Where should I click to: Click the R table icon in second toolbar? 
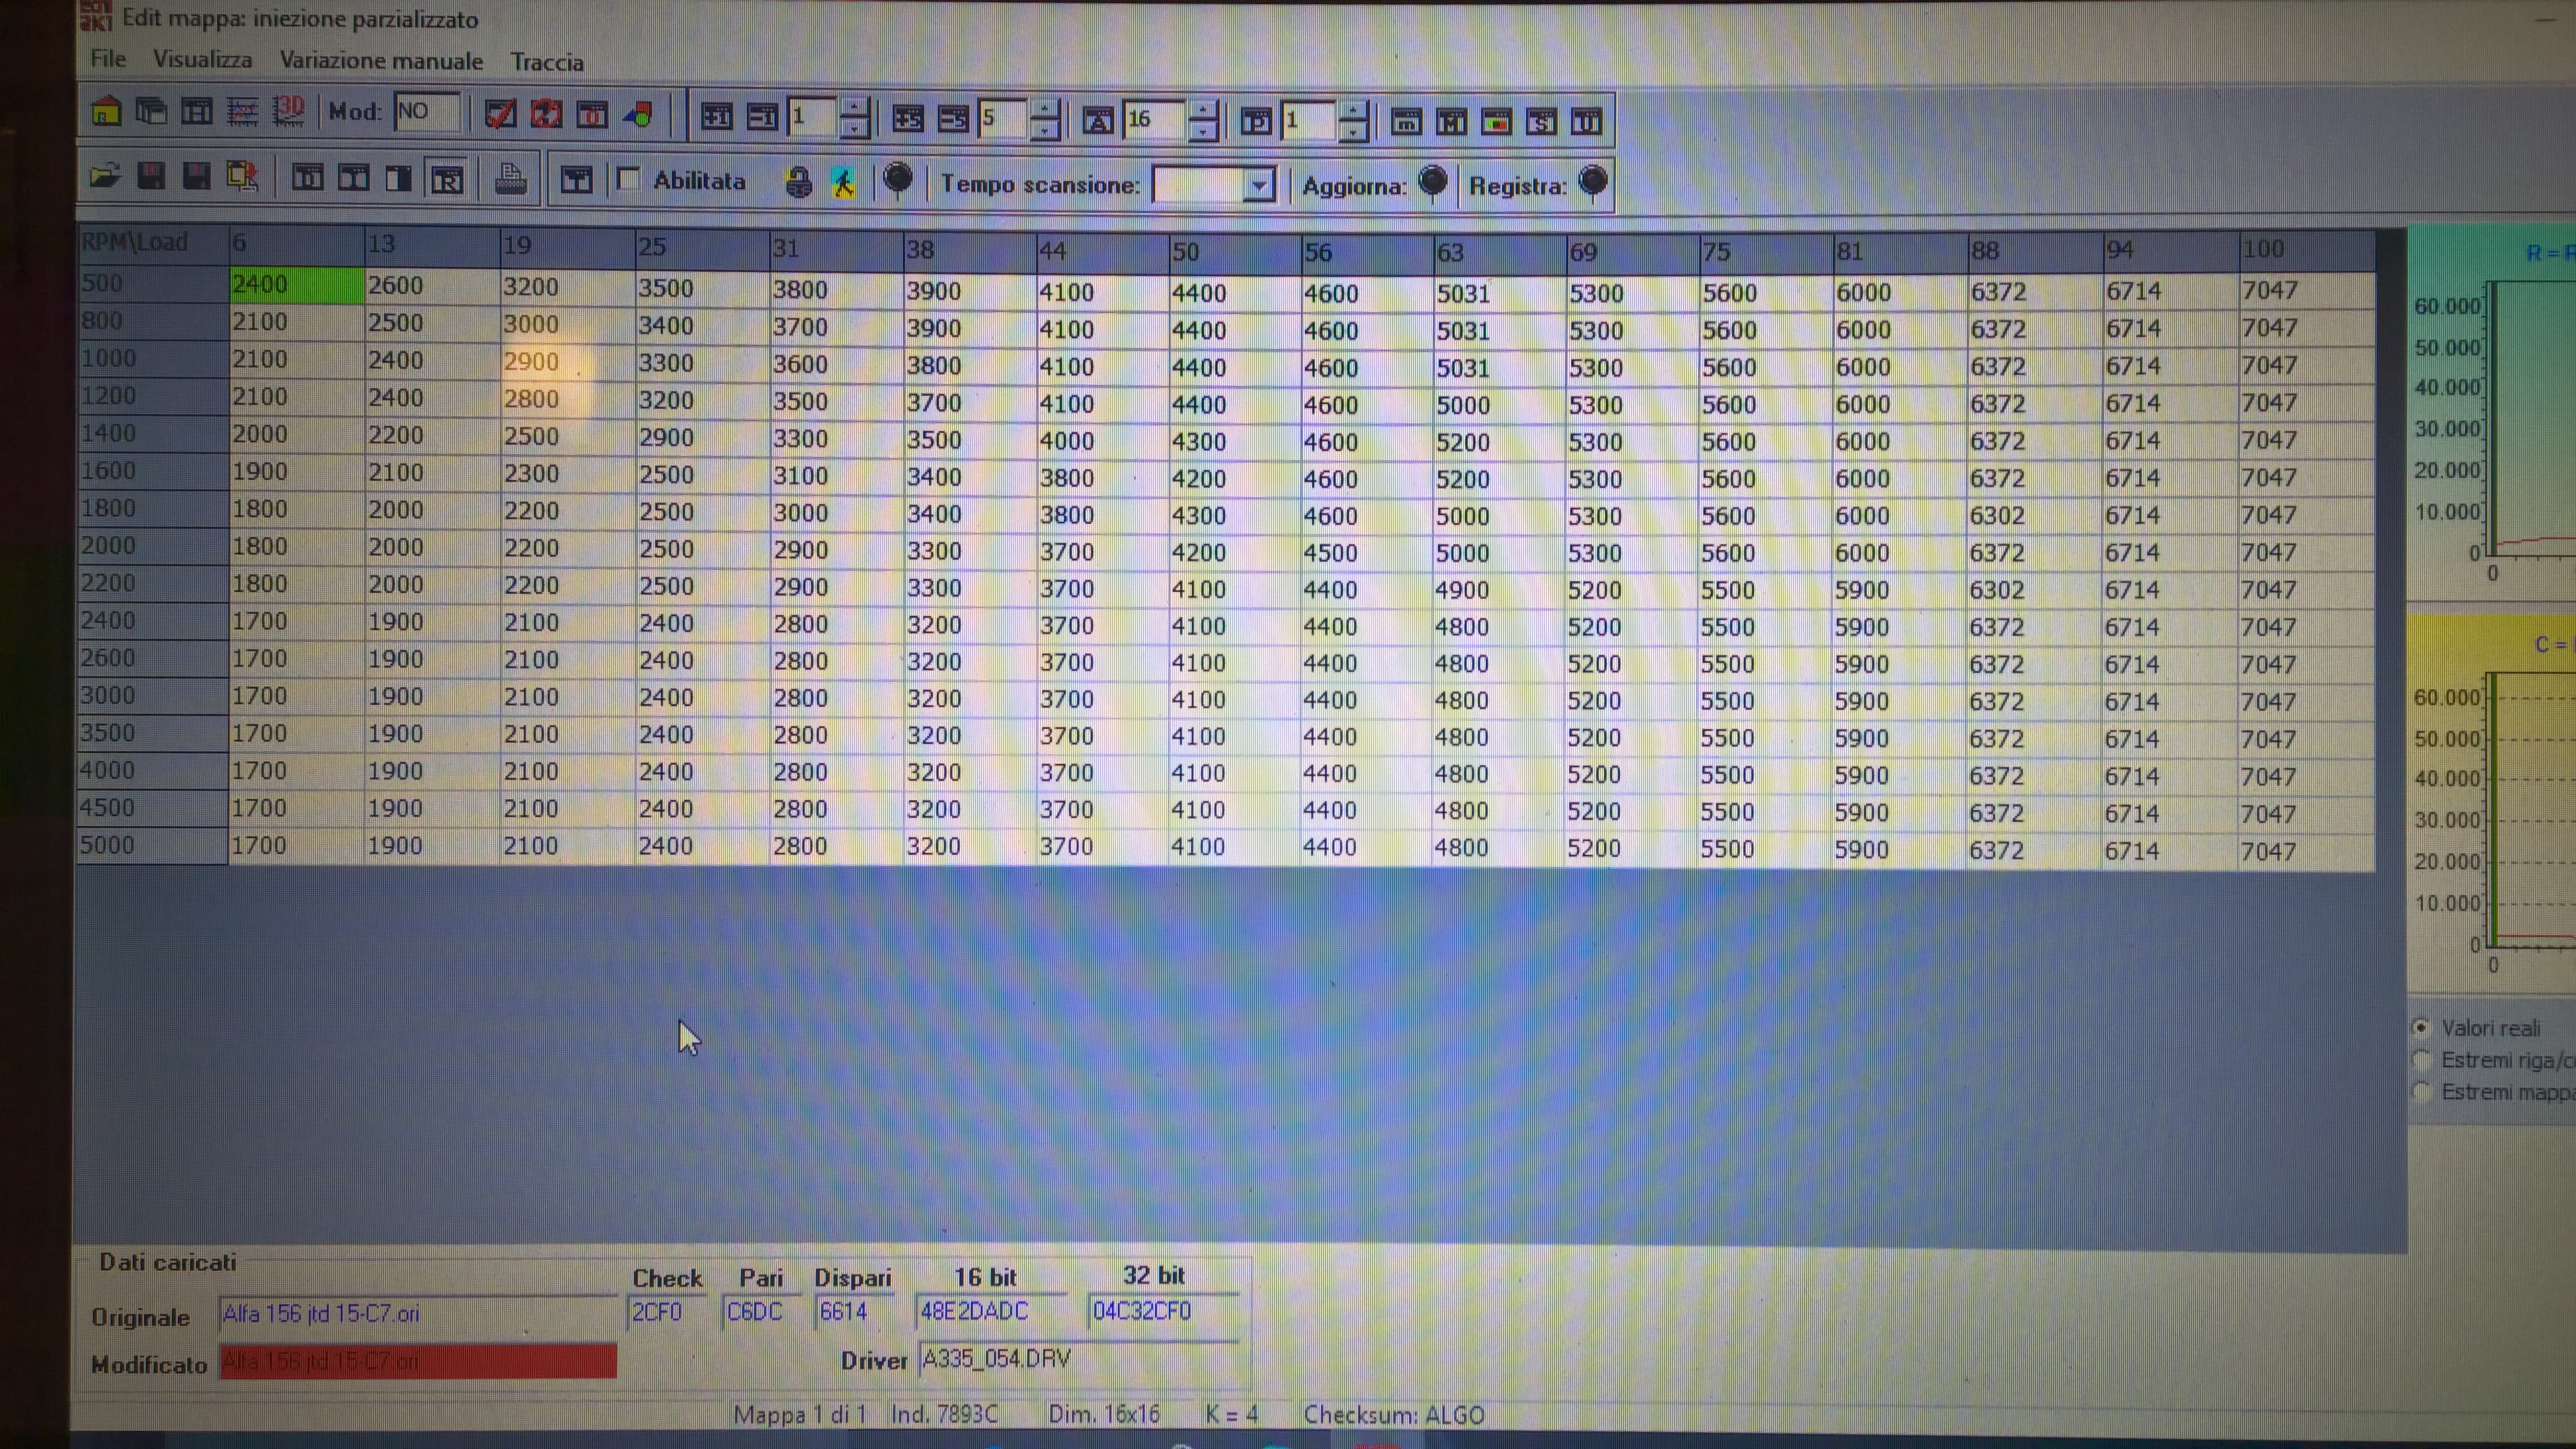(446, 179)
